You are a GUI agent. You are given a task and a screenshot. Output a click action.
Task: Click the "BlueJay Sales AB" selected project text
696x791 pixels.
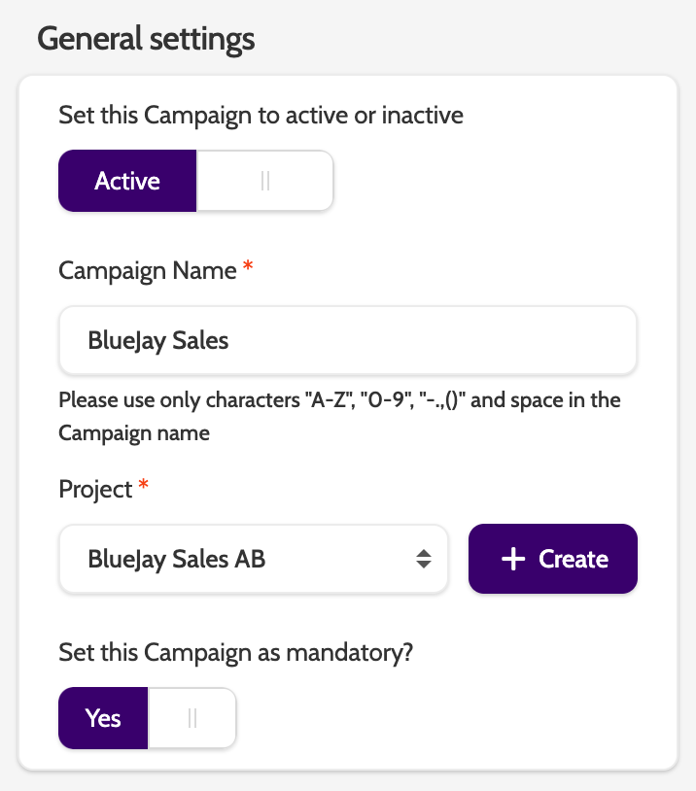pos(176,559)
